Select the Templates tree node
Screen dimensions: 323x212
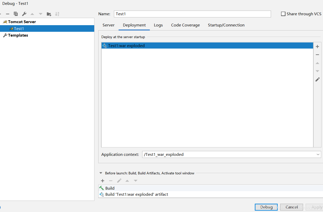coord(18,35)
